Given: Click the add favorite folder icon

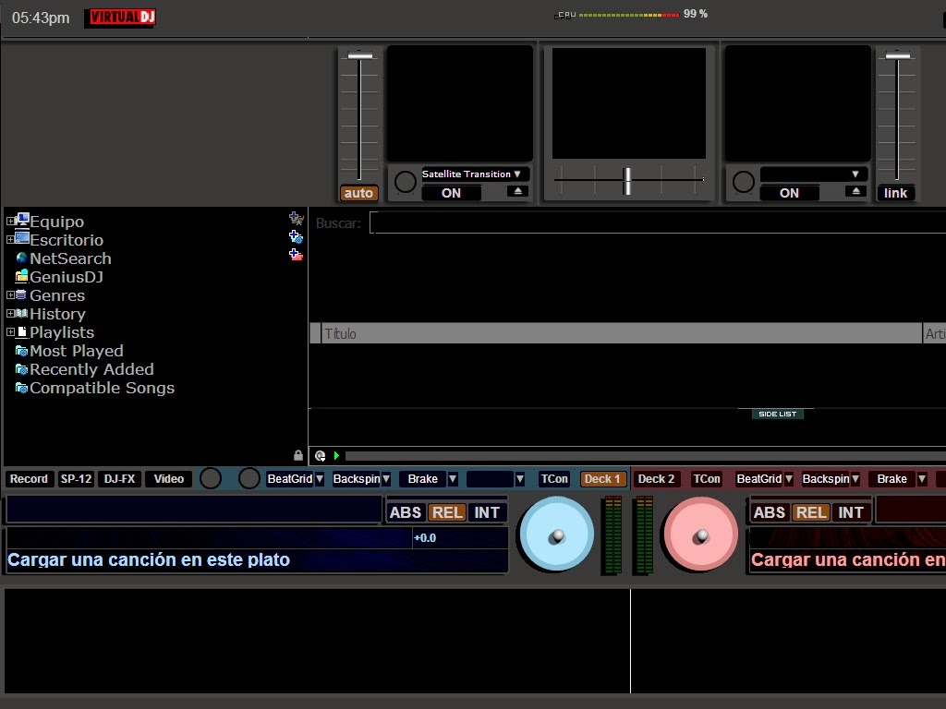Looking at the screenshot, I should click(x=296, y=219).
